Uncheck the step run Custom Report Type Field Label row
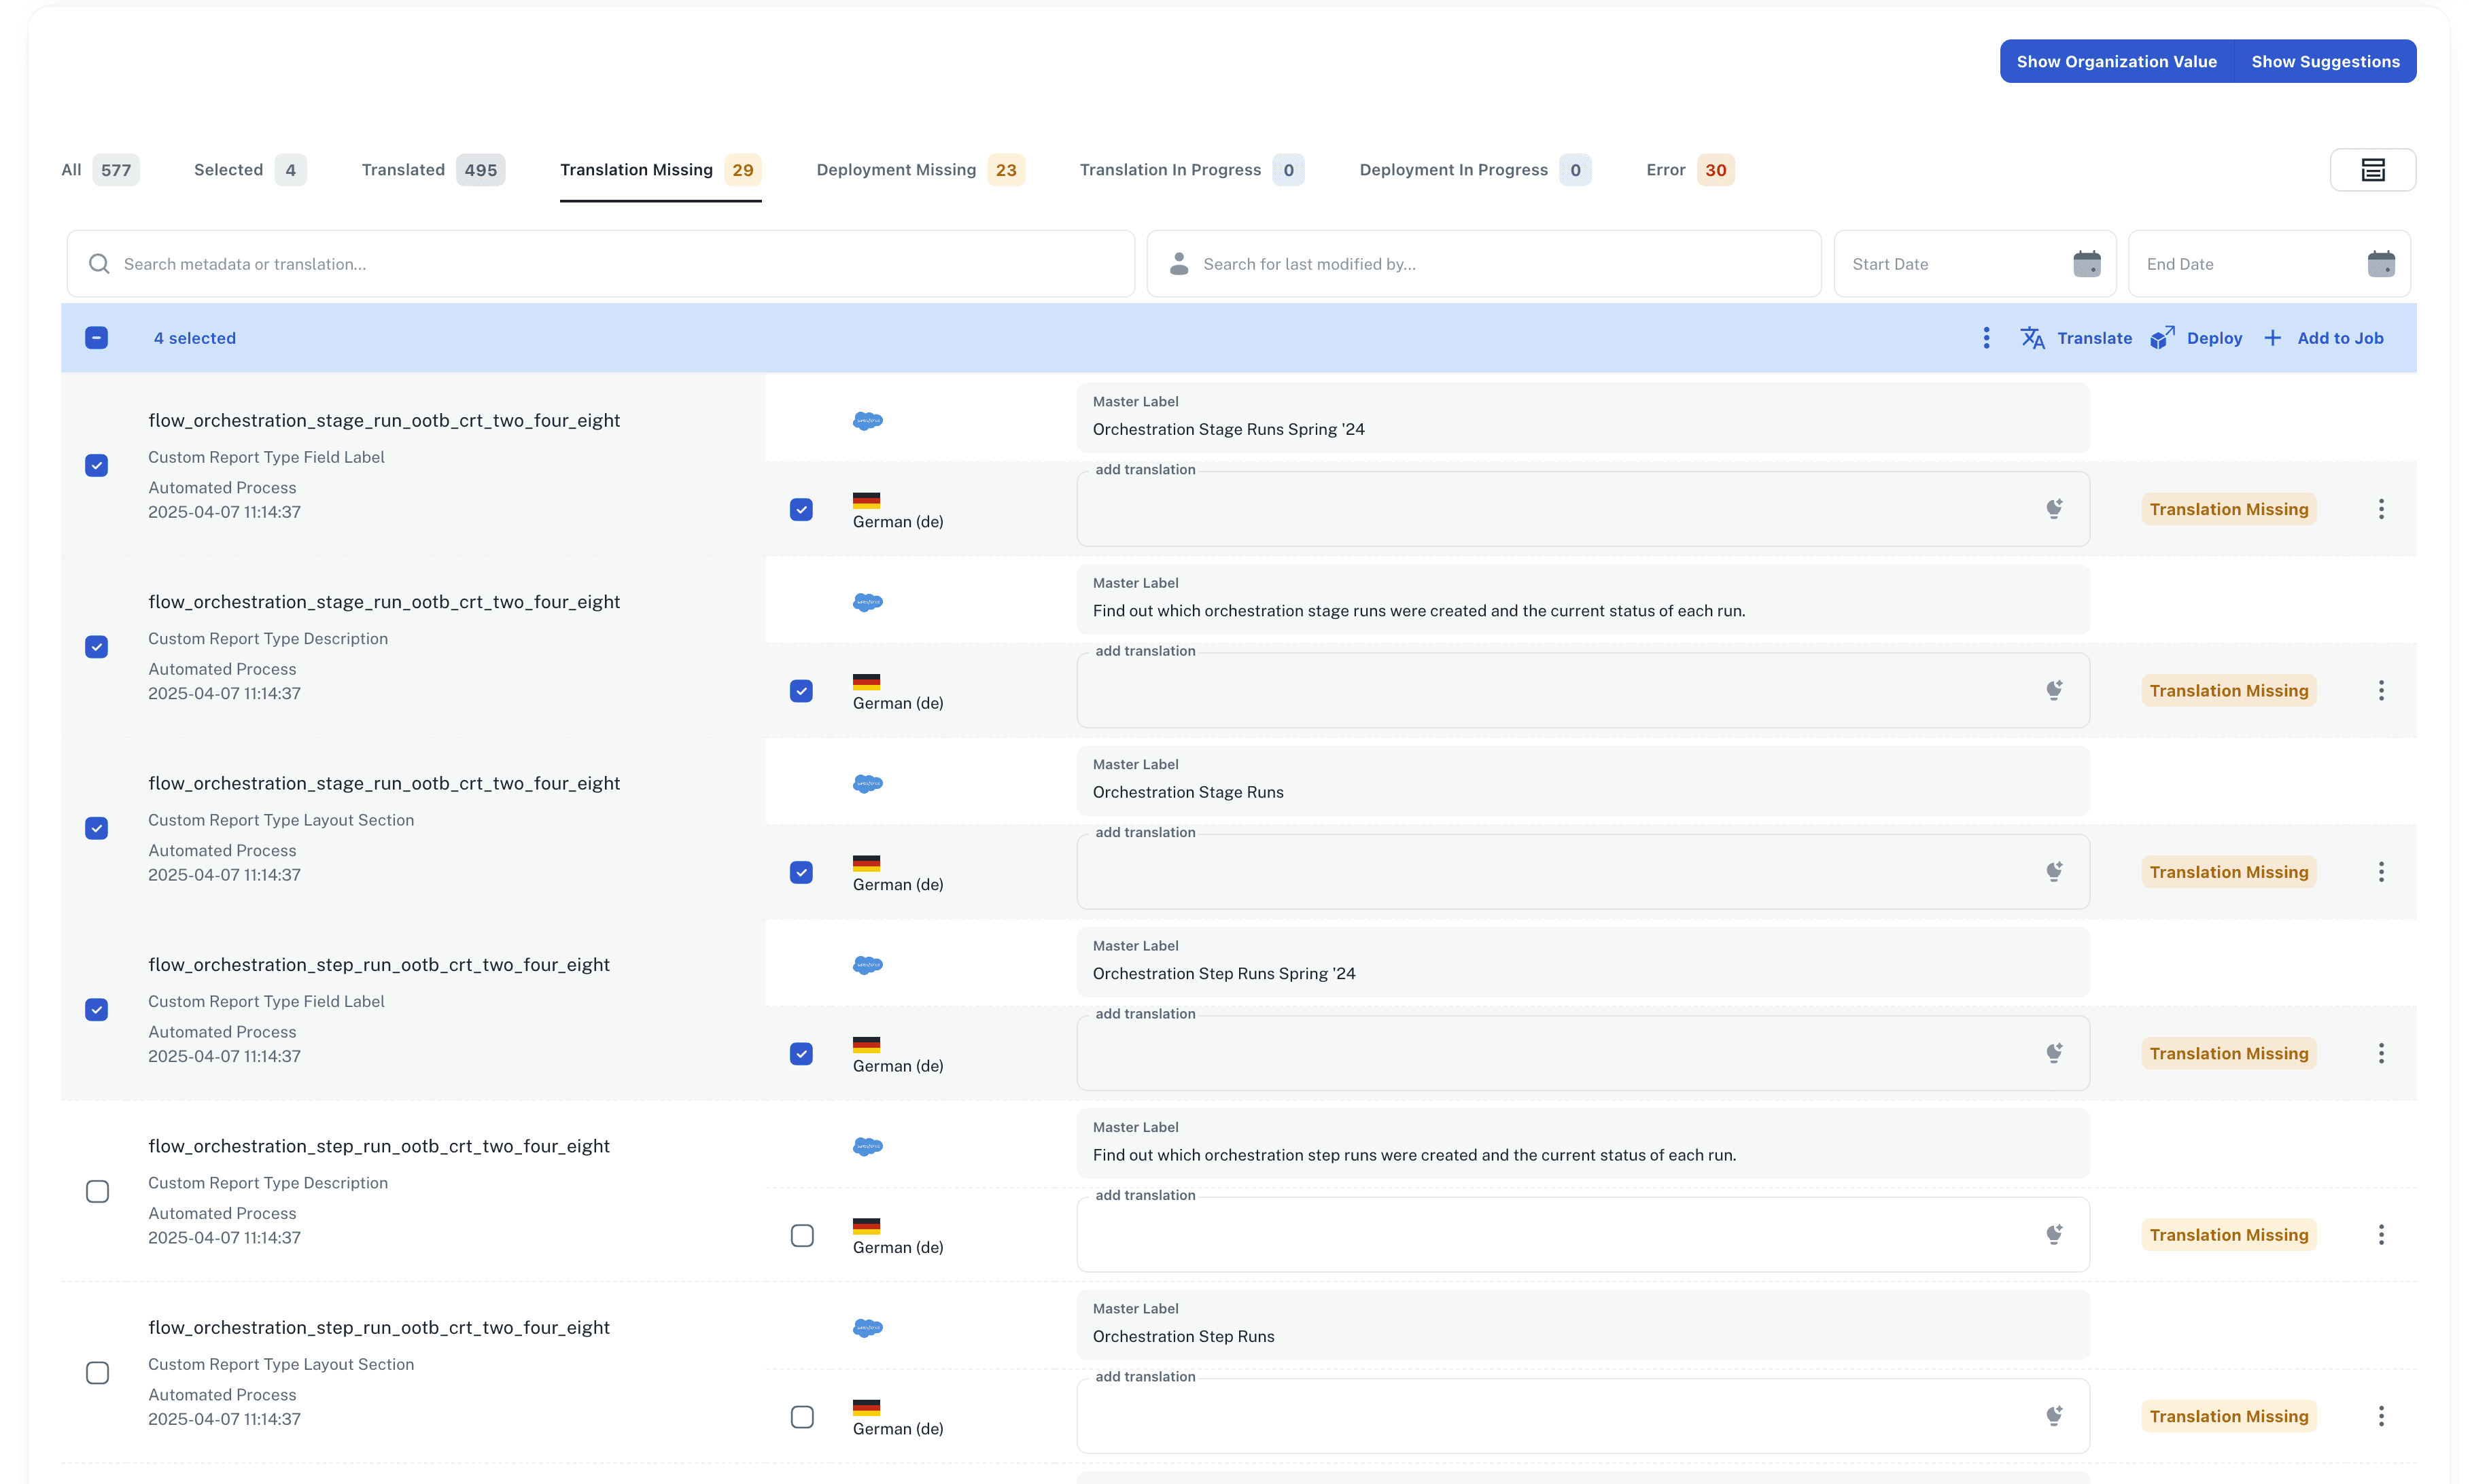Viewport: 2470px width, 1484px height. pos(96,1010)
